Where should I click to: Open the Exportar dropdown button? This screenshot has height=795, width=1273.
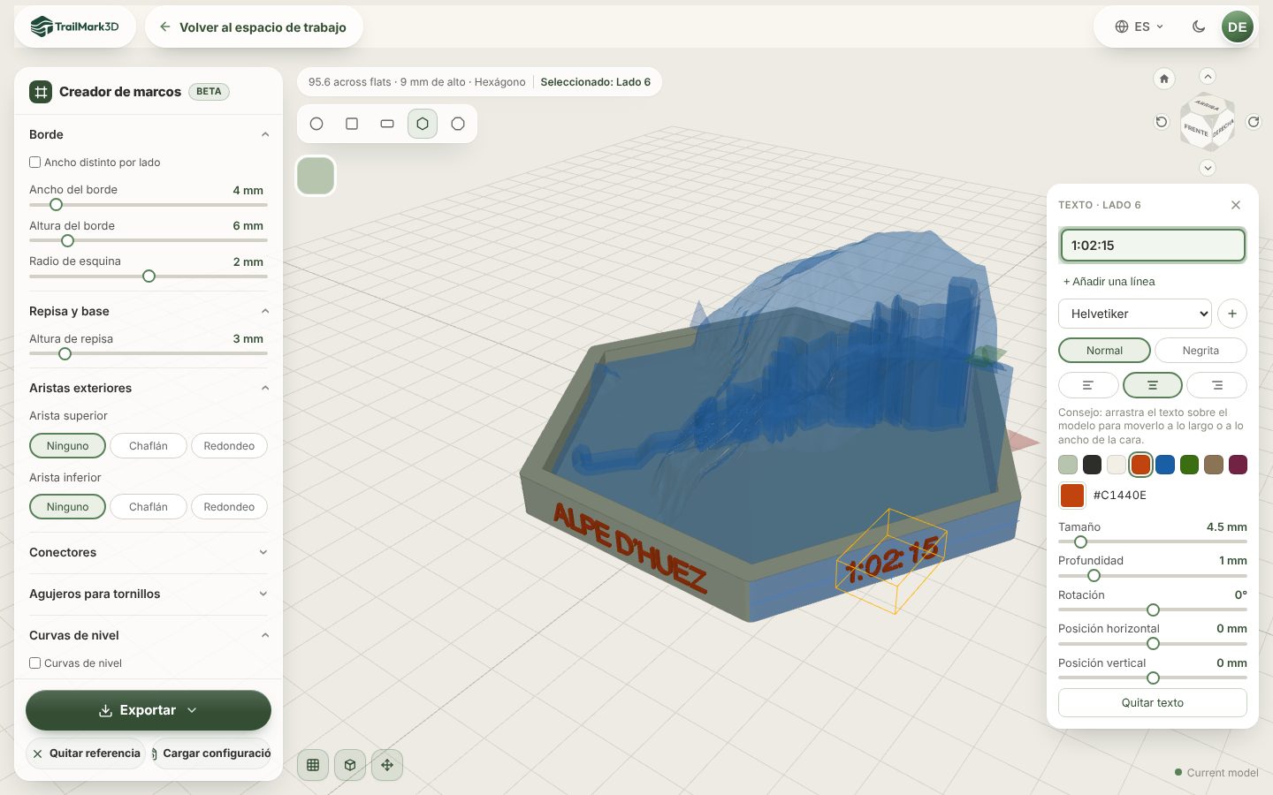click(x=149, y=710)
